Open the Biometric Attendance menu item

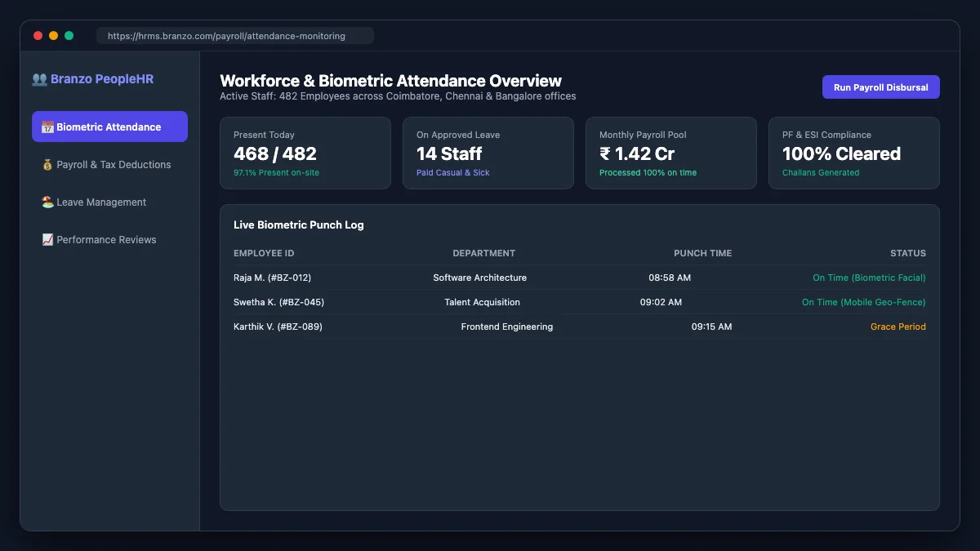(x=109, y=127)
